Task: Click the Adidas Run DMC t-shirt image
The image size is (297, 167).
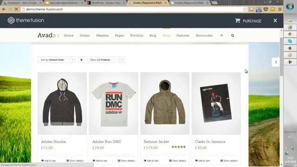Action: click(x=114, y=103)
